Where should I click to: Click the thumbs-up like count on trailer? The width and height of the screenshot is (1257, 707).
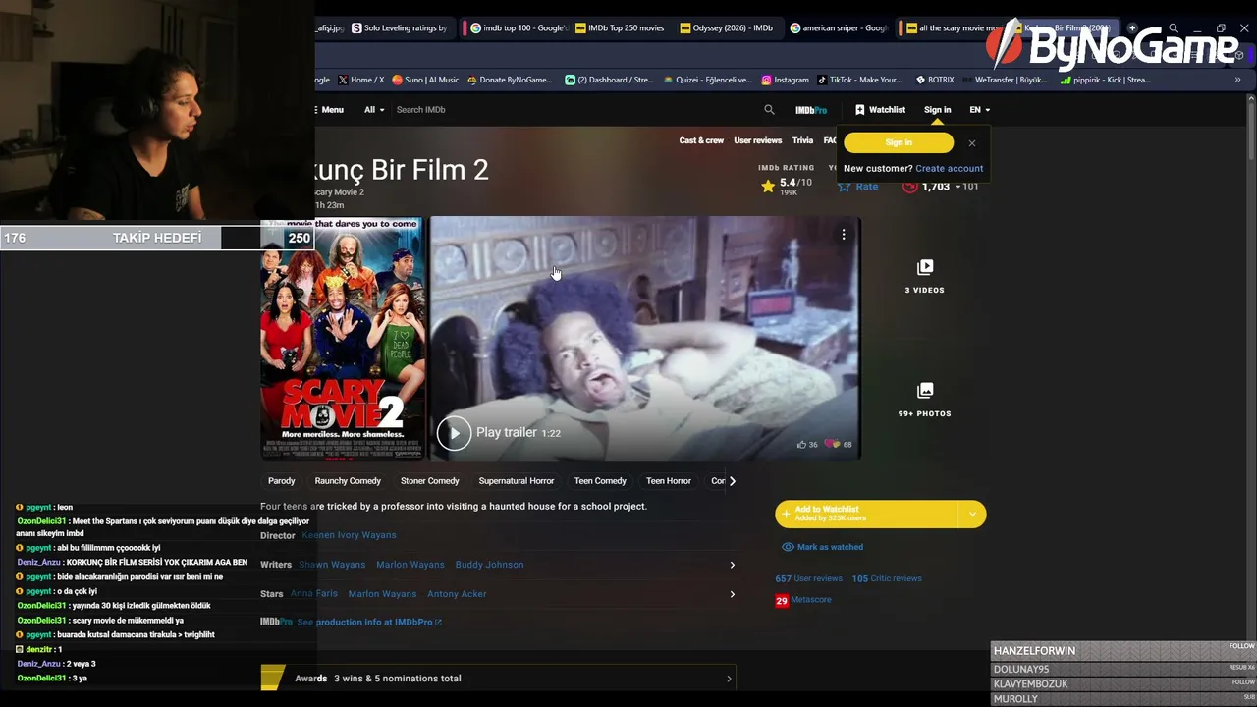pos(807,445)
